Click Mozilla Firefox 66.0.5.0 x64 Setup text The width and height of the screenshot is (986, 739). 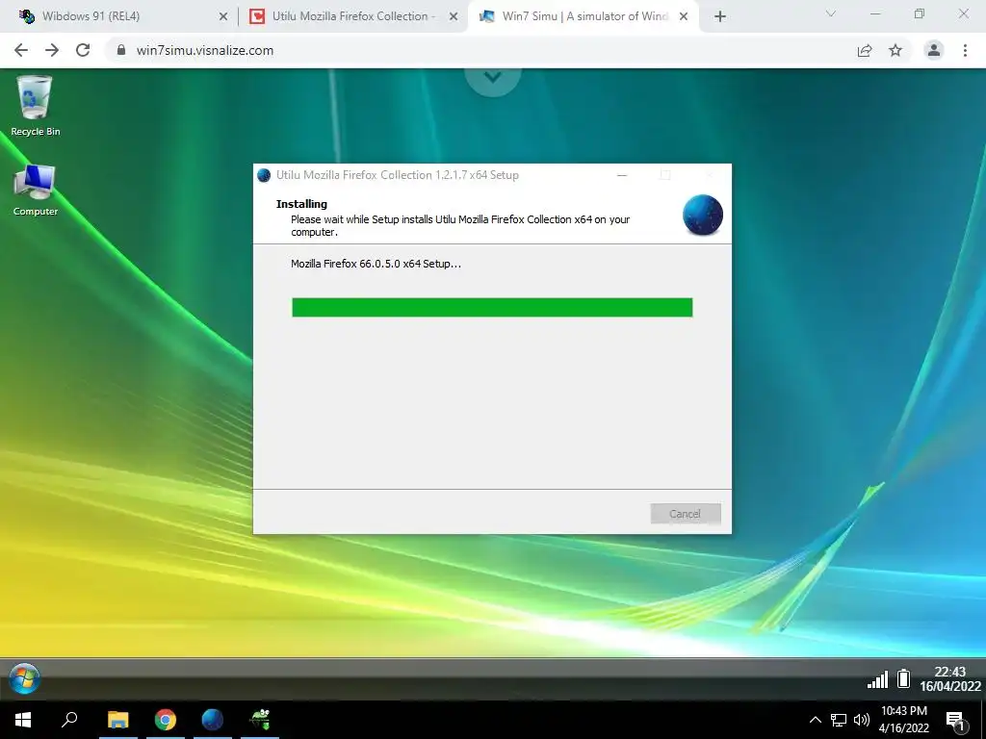[376, 264]
